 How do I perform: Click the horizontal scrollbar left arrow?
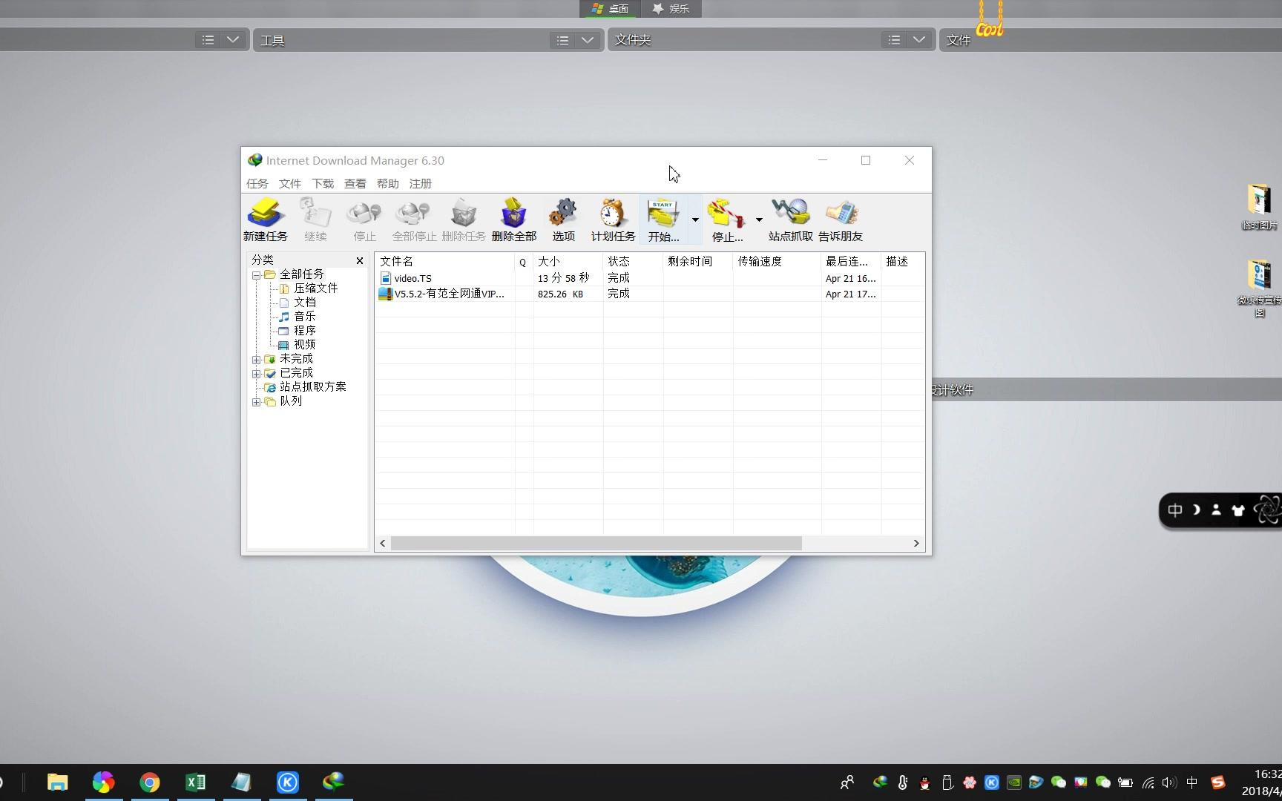(x=383, y=544)
